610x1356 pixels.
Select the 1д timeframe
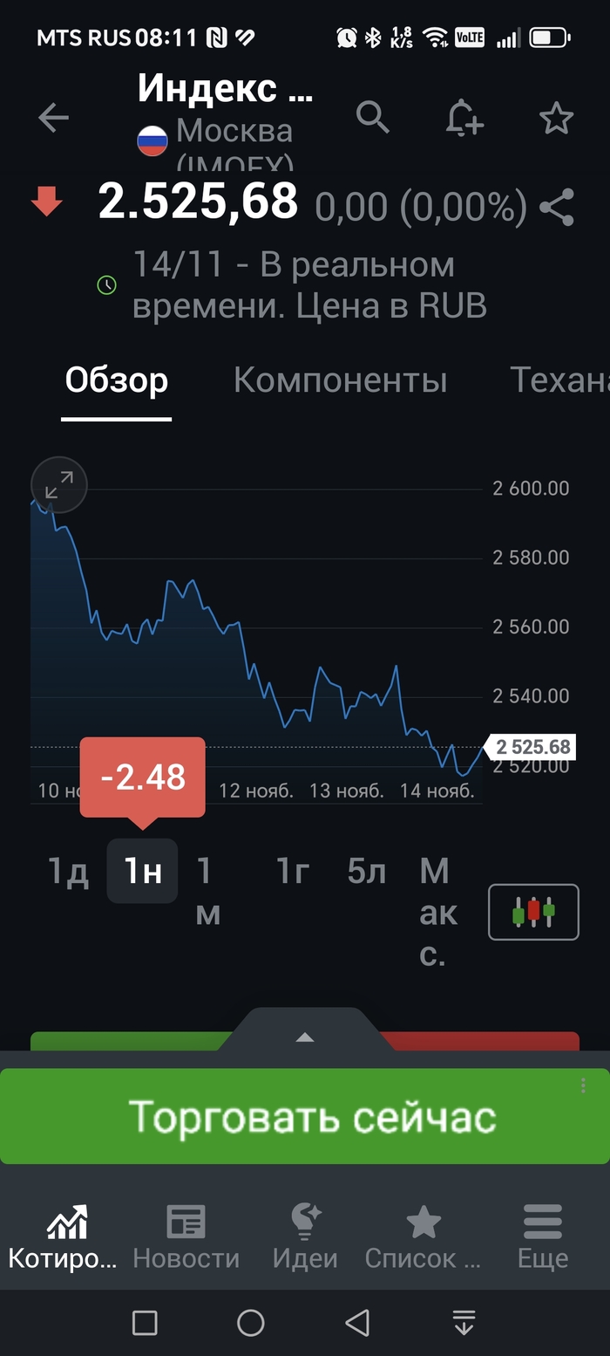68,872
